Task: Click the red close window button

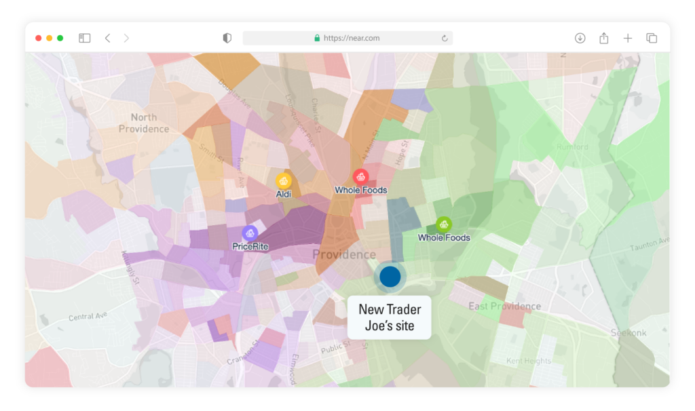Action: pos(39,38)
